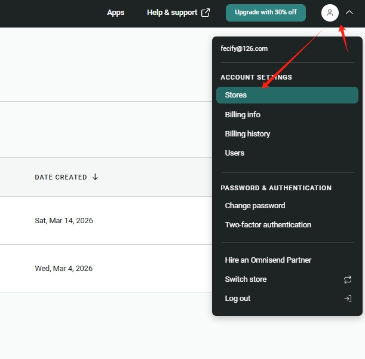Click the sort arrow next to Date Created
Screen dimensions: 365x359
(x=95, y=177)
